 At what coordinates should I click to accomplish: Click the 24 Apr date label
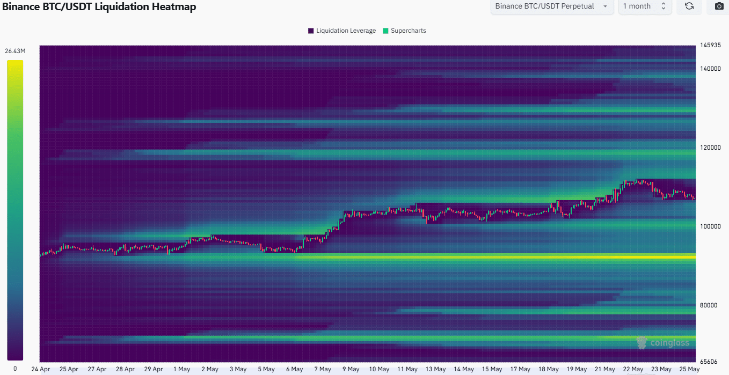[x=41, y=369]
